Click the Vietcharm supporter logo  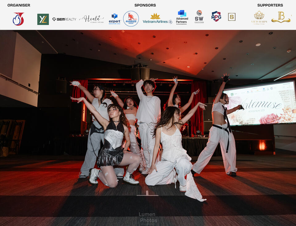click(x=259, y=18)
